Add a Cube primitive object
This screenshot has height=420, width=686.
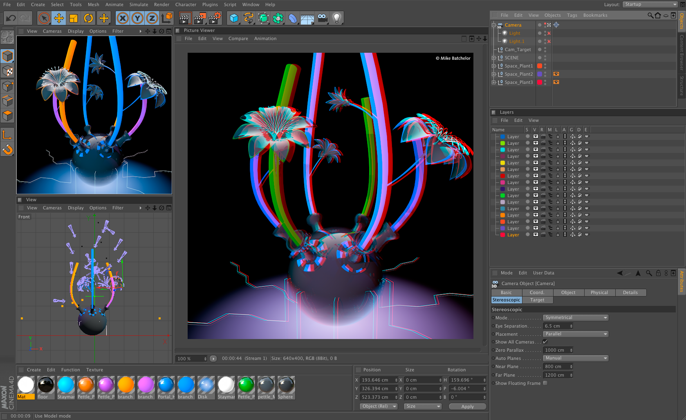tap(234, 18)
